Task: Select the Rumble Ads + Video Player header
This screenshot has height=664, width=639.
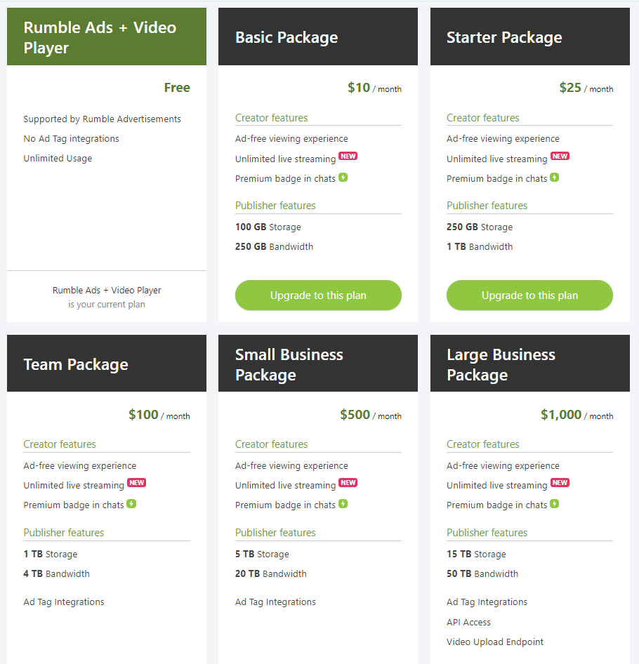Action: 107,36
